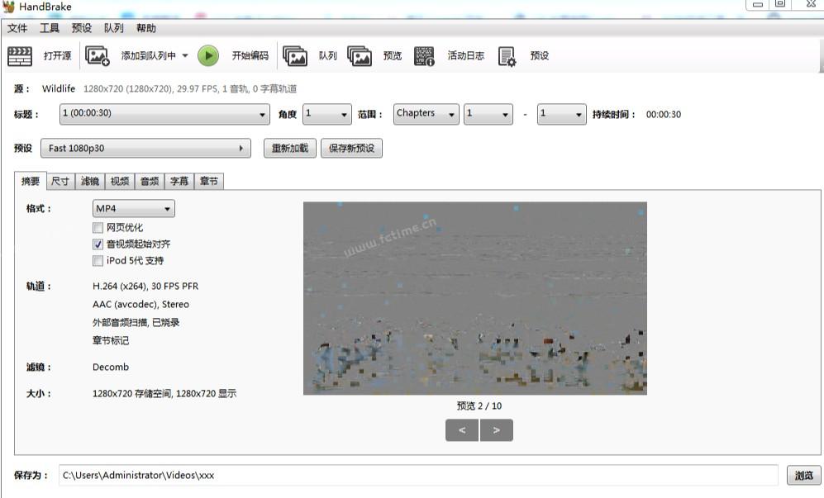Switch to the Dimensions tab (尺寸)
Screen dimensions: 824x498
(x=60, y=181)
